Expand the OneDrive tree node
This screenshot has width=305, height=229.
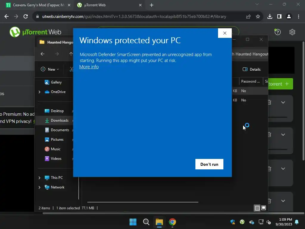(39, 92)
